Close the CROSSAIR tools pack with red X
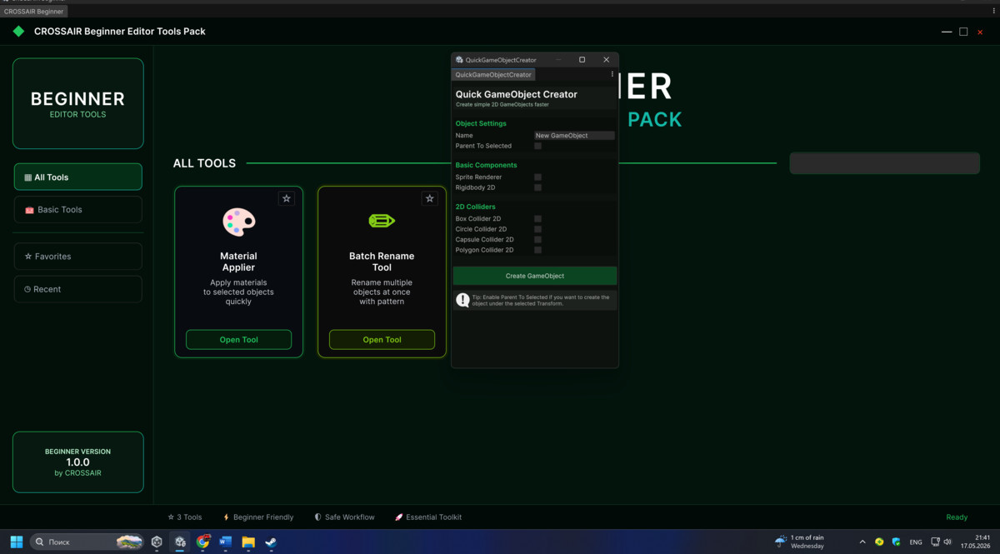 click(x=980, y=32)
